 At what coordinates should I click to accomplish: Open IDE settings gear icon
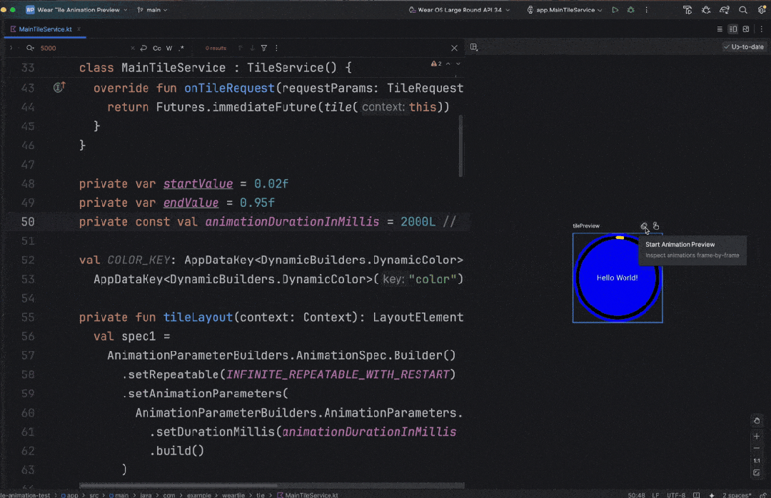[x=761, y=10]
